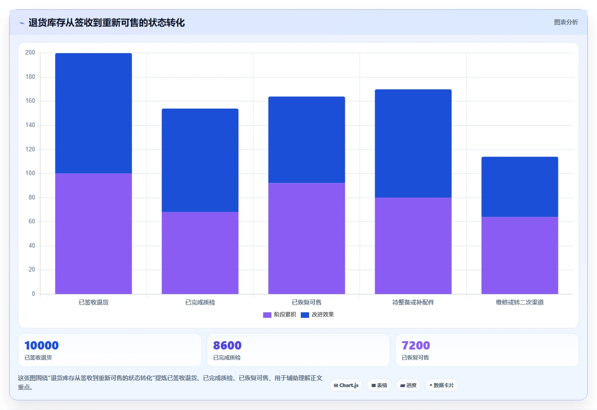This screenshot has width=597, height=410.
Task: Click the x-axis label 已签收退货
Action: (x=94, y=303)
